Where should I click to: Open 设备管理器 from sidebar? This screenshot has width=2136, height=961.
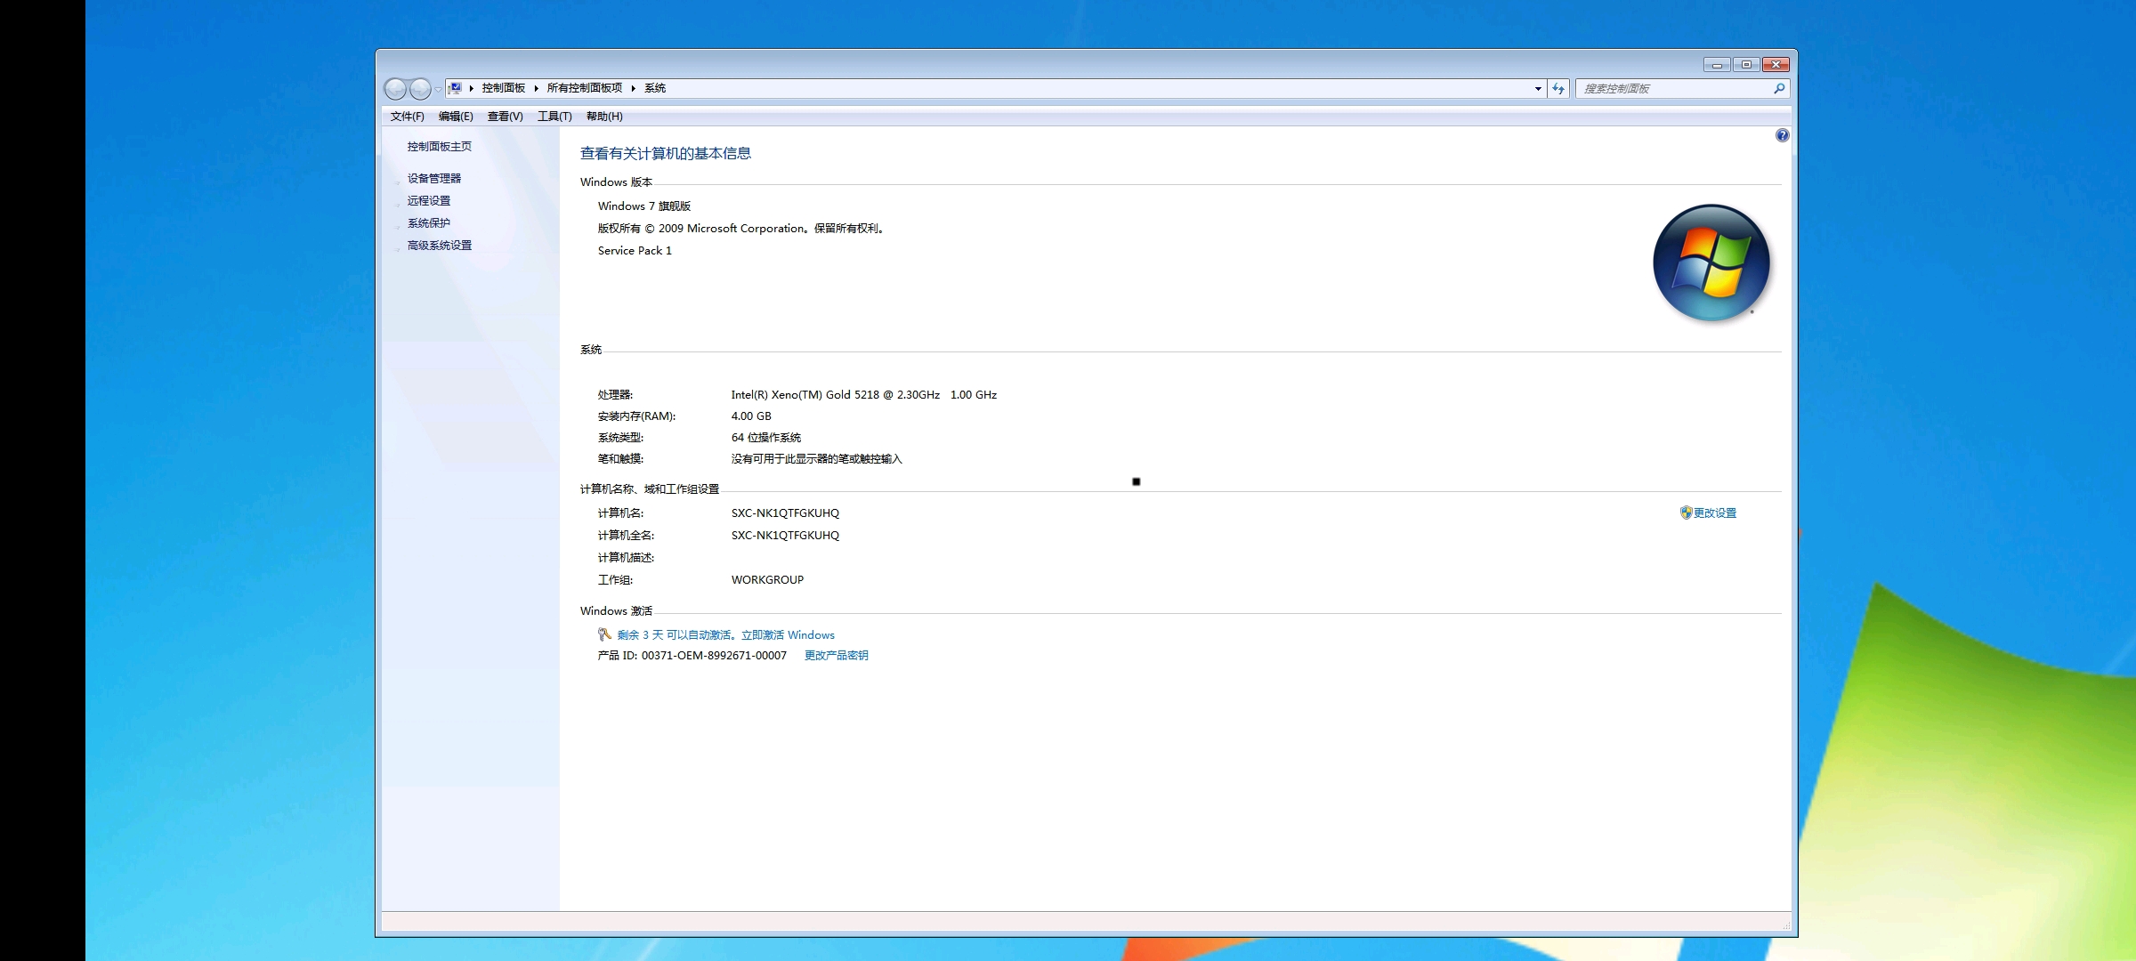(434, 179)
